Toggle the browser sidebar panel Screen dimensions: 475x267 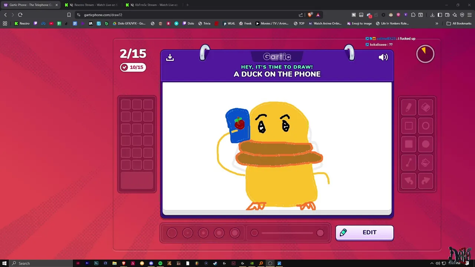click(440, 15)
